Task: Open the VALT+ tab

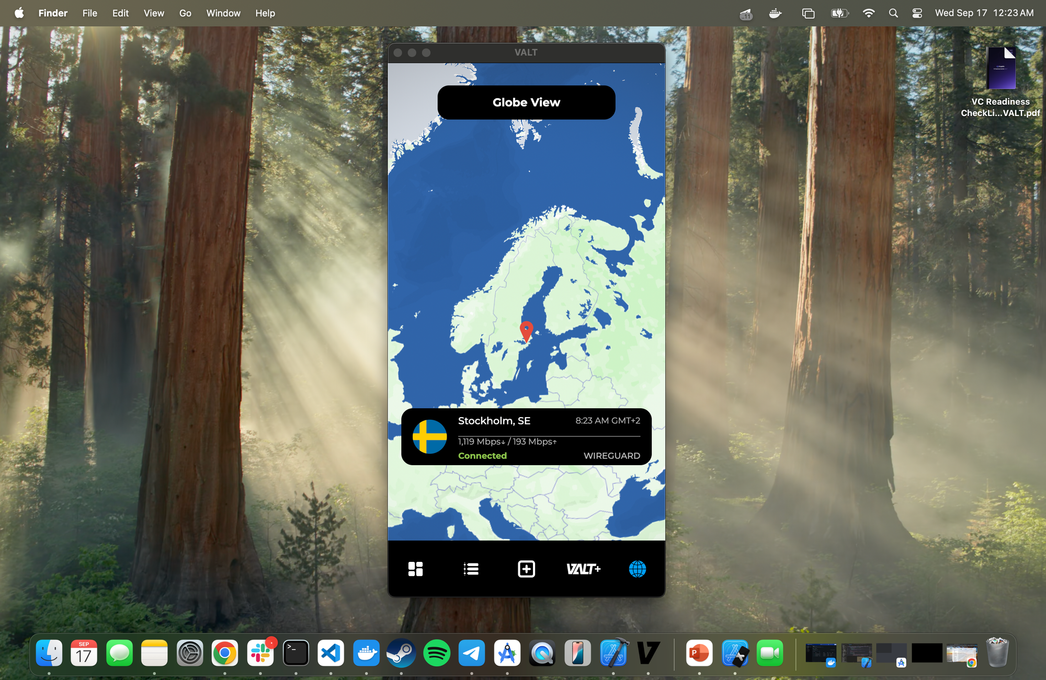Action: 583,569
